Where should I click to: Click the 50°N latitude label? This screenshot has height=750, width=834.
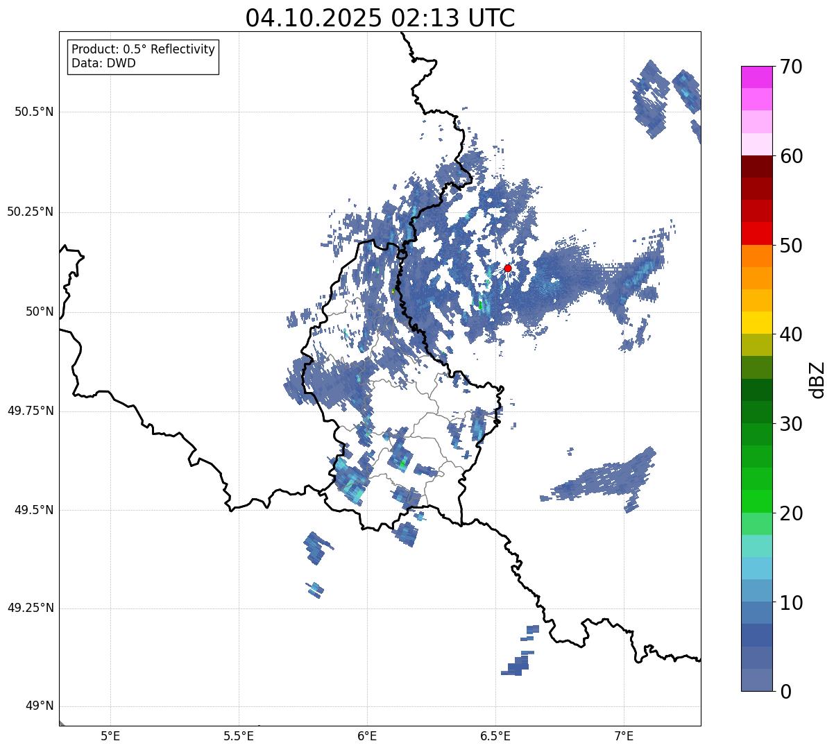pyautogui.click(x=40, y=312)
